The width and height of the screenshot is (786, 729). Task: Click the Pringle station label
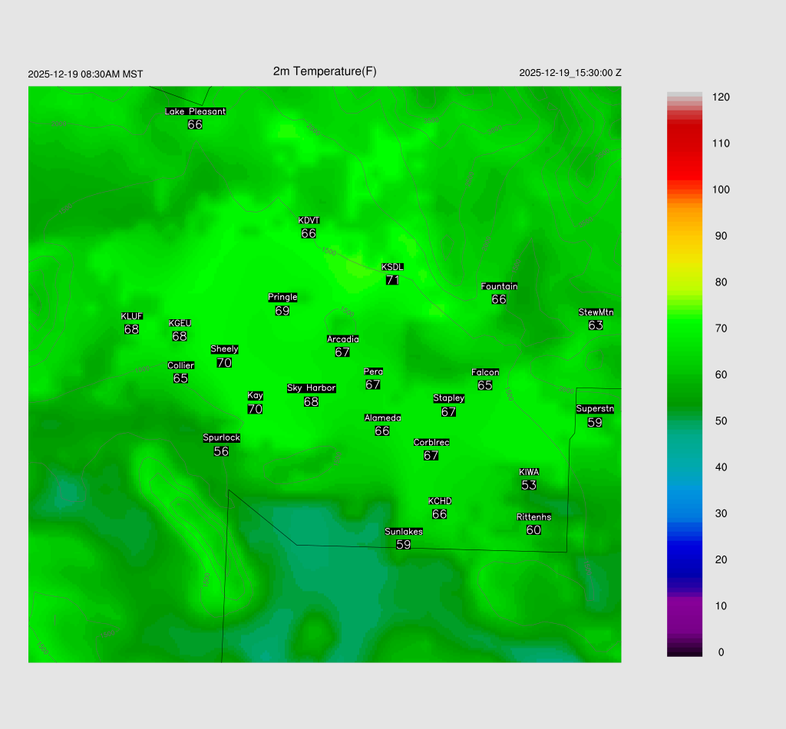click(x=282, y=298)
